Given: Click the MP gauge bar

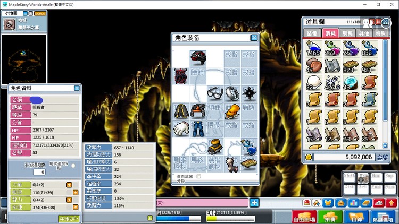Looking at the screenshot, I should (179, 218).
